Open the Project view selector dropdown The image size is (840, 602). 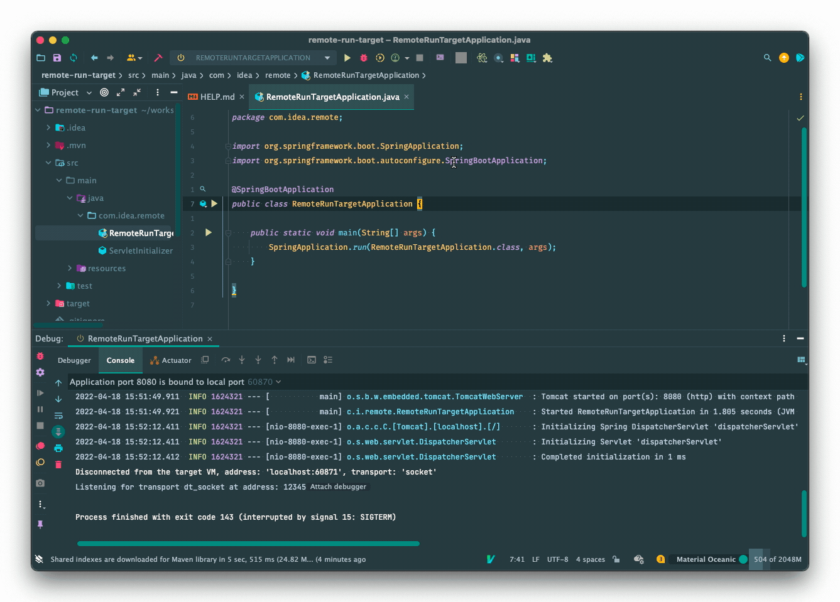click(x=65, y=92)
